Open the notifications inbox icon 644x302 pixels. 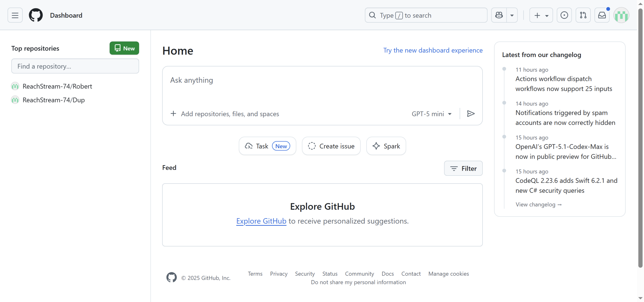click(x=602, y=15)
